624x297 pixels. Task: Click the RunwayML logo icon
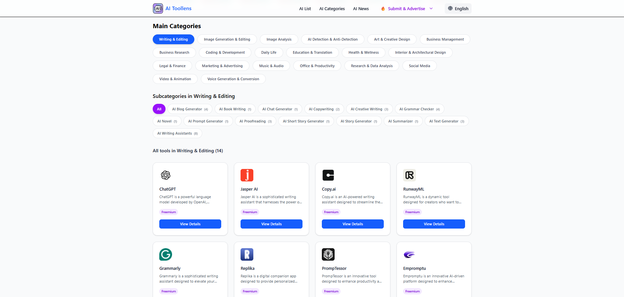coord(410,175)
